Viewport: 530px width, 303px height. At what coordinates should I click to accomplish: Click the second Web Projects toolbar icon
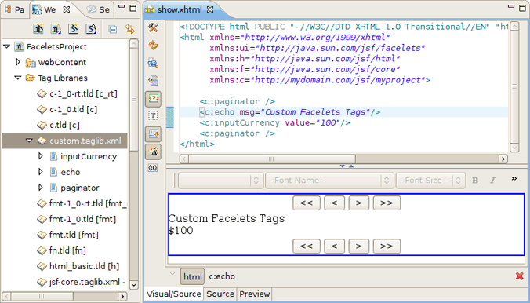[56, 29]
